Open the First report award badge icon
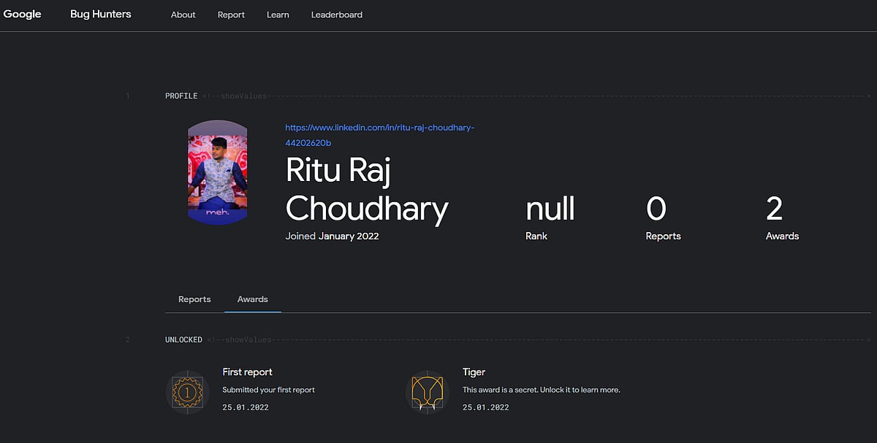The image size is (877, 443). pyautogui.click(x=186, y=392)
